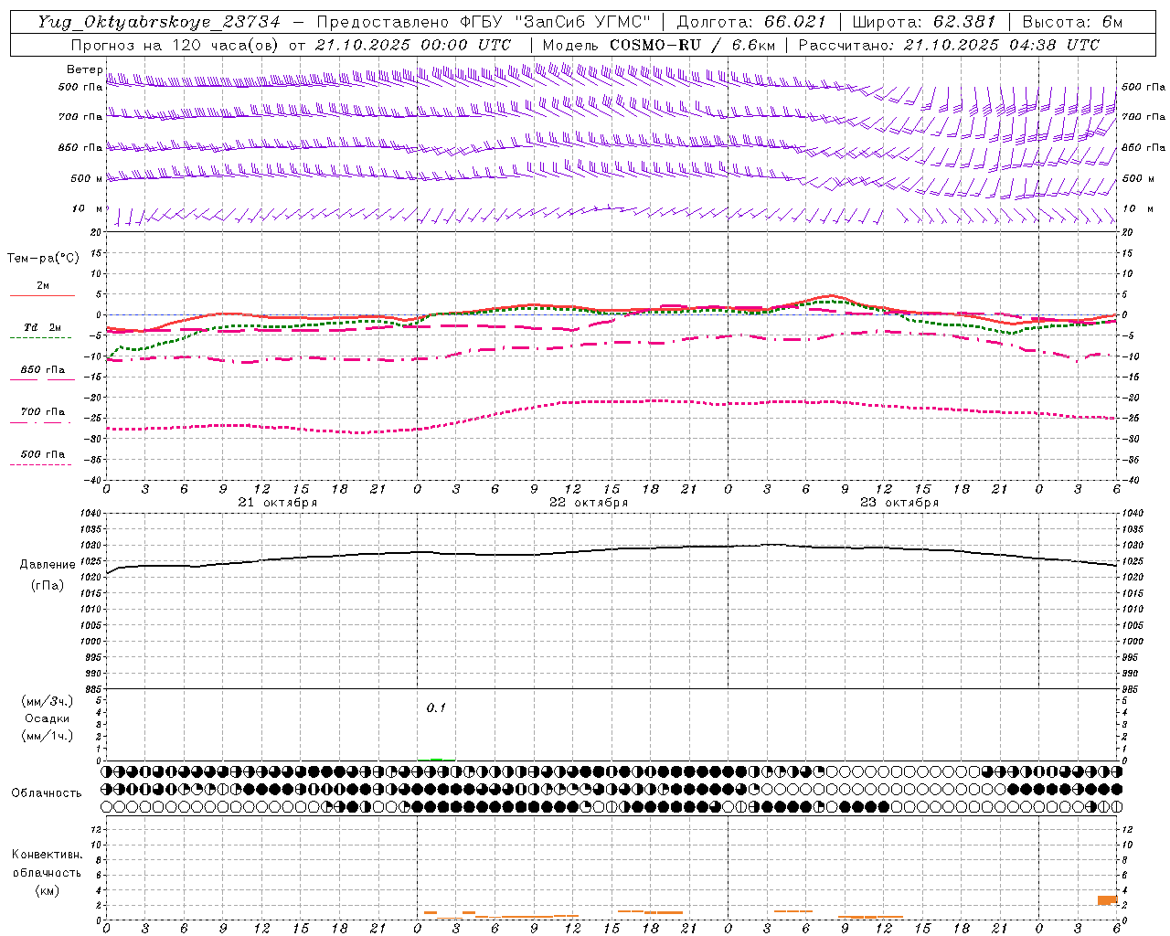Click the Облачность cloudiness row label
Viewport: 1170px width, 936px height.
coord(47,792)
